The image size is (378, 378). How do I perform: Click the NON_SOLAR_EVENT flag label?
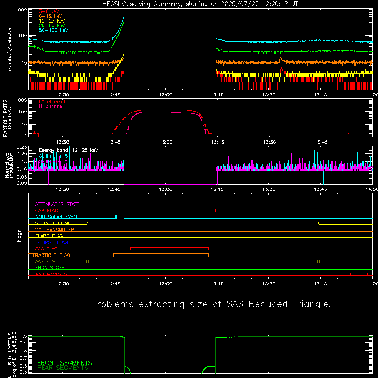tap(57, 217)
